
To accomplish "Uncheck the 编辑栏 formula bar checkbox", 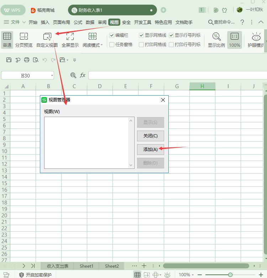I will point(111,35).
